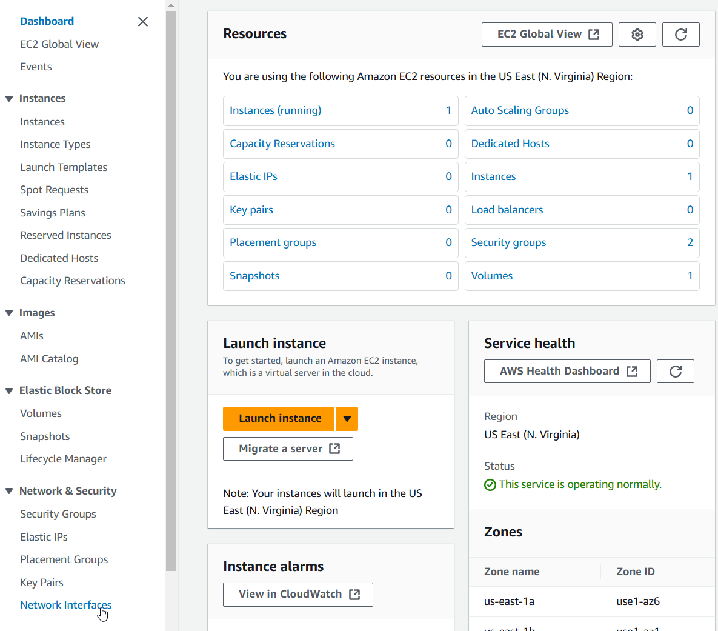
Task: Click View in CloudWatch button
Action: pos(298,595)
